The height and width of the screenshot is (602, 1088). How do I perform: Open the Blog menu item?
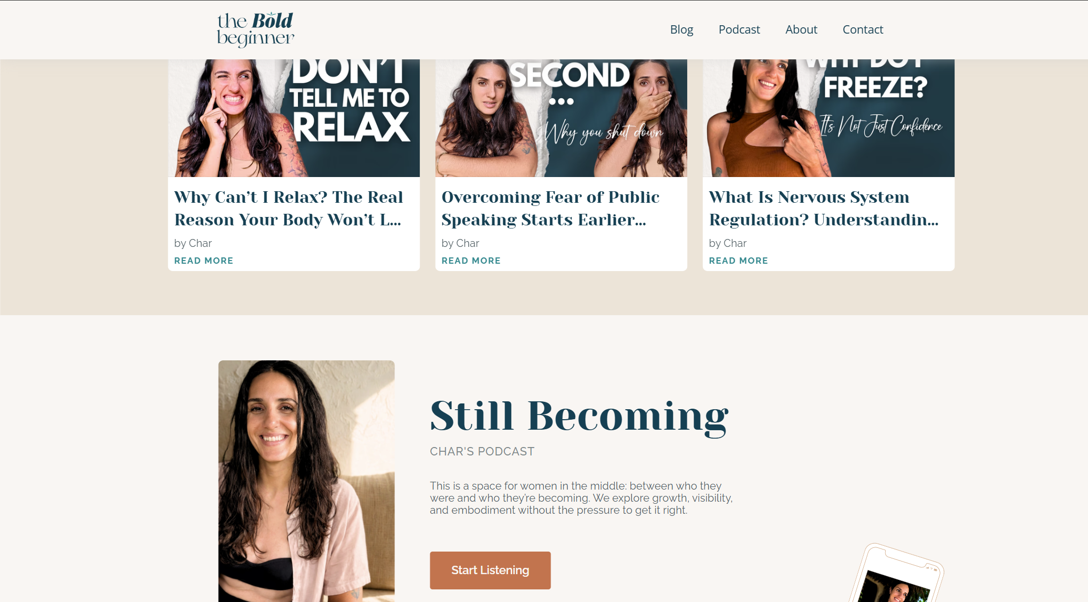click(681, 29)
